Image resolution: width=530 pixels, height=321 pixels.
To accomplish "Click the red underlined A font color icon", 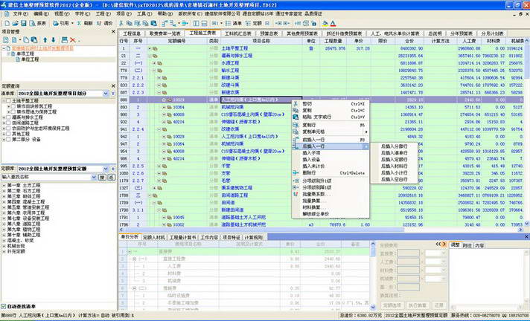I will point(333,23).
